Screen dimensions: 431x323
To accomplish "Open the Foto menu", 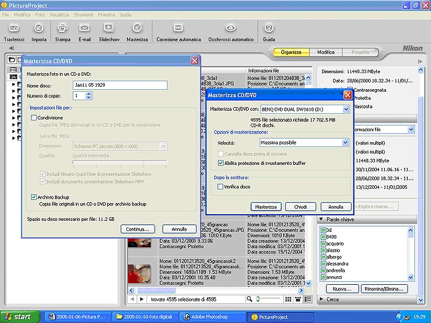I will 40,15.
